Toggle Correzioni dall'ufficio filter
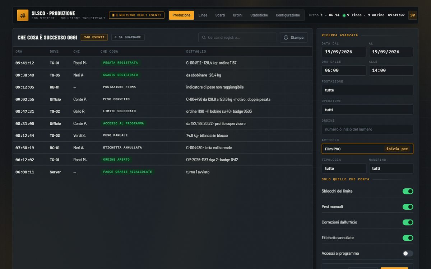This screenshot has height=269, width=431. [x=408, y=222]
